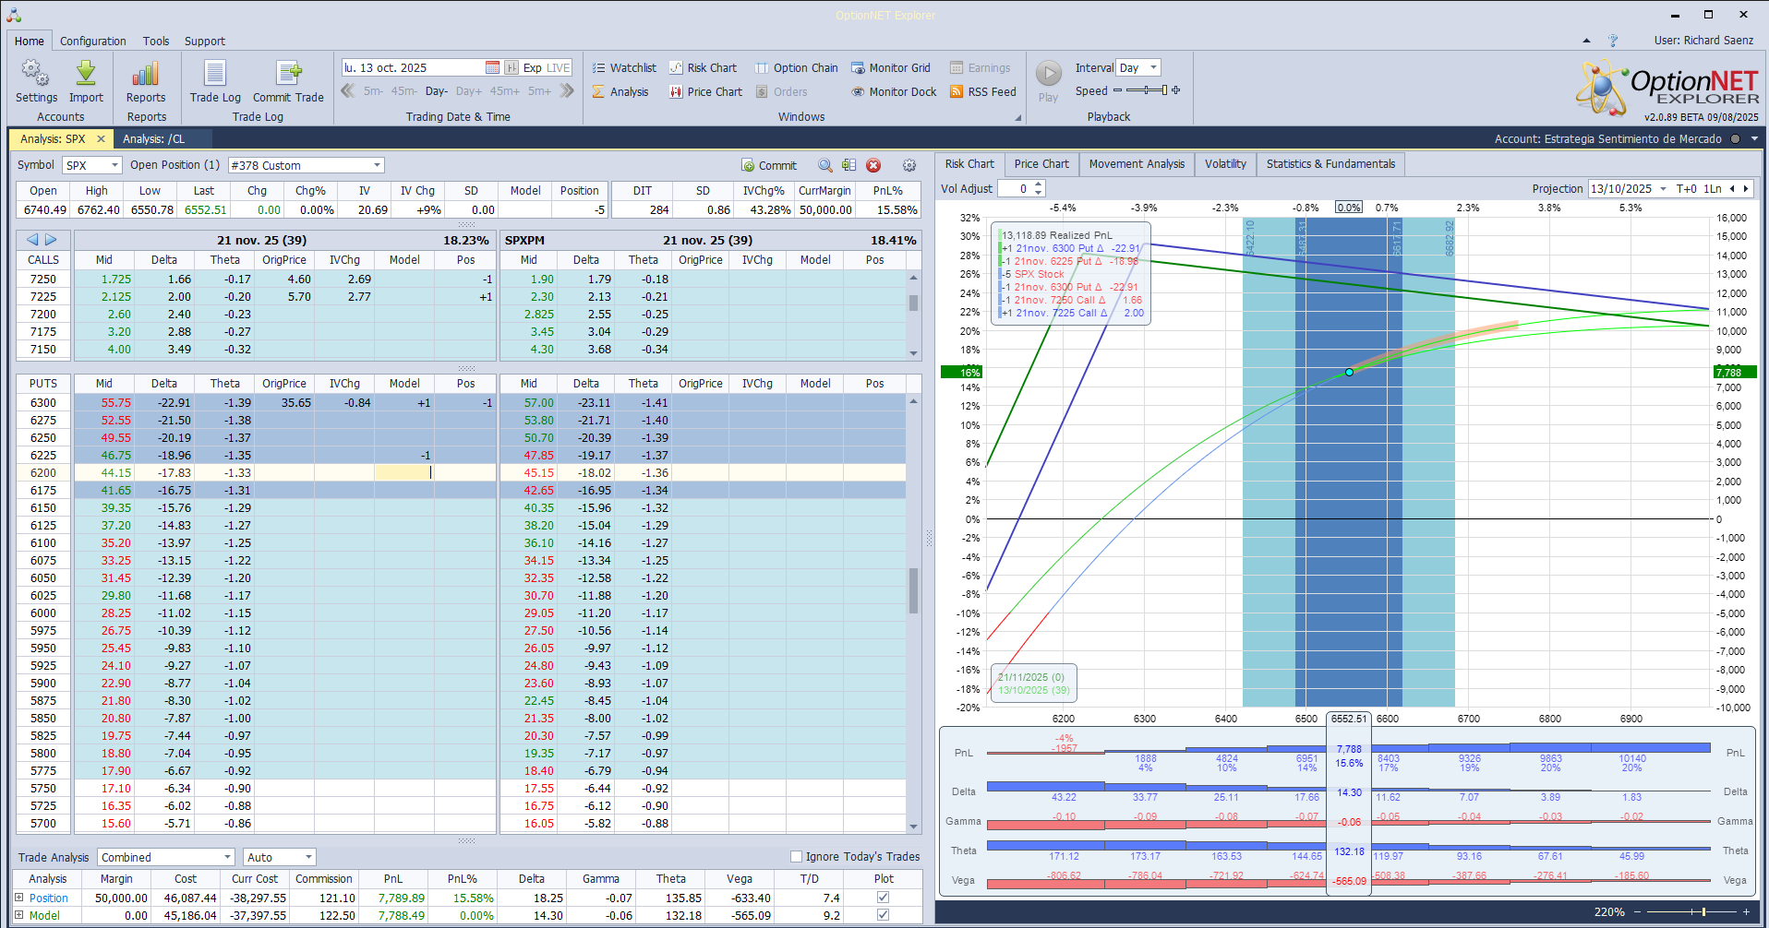This screenshot has height=928, width=1769.
Task: Open the Auto dropdown in Trade Analysis
Action: 308,857
